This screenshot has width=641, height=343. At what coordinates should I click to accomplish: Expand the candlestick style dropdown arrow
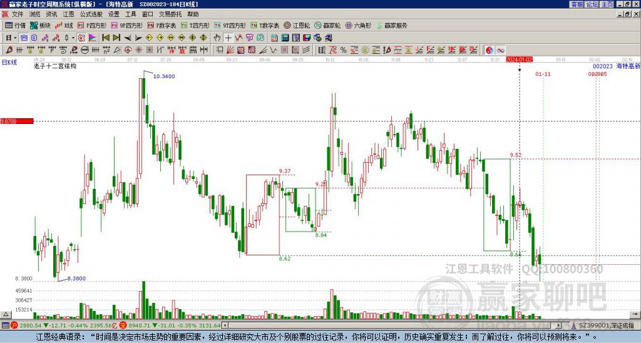73,38
